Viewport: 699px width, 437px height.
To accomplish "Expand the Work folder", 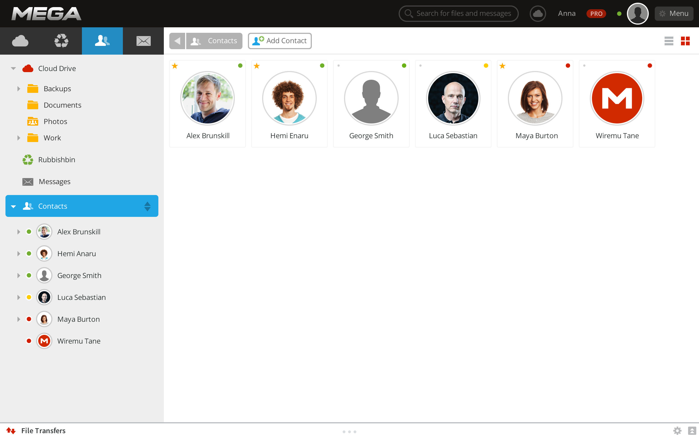I will click(x=19, y=138).
